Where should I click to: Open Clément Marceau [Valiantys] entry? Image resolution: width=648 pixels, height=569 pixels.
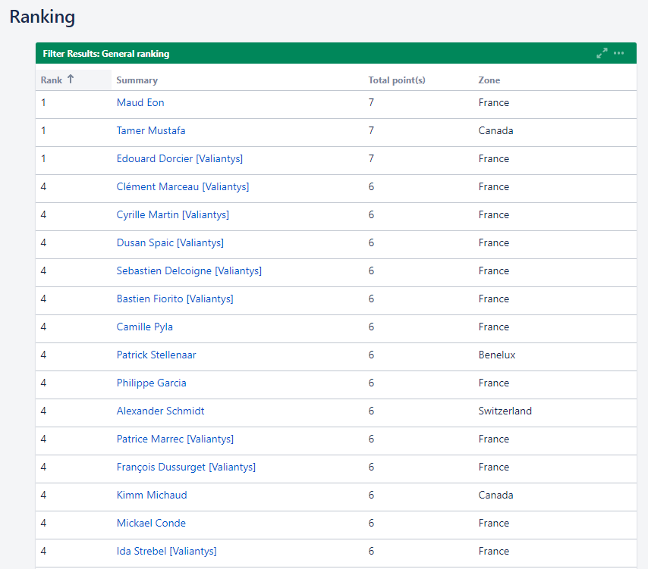[183, 186]
